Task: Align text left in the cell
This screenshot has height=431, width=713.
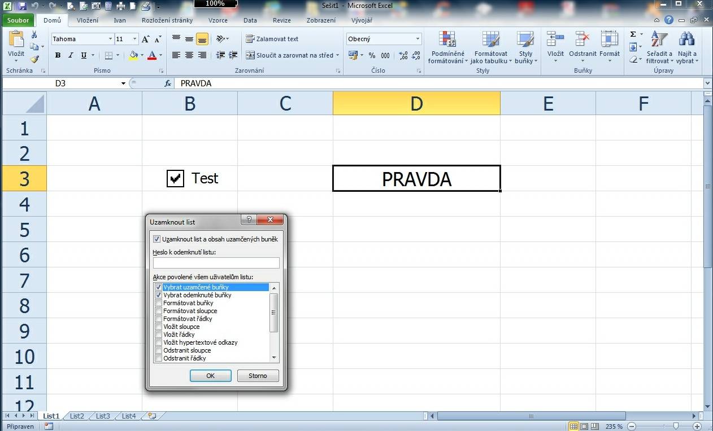Action: 176,55
